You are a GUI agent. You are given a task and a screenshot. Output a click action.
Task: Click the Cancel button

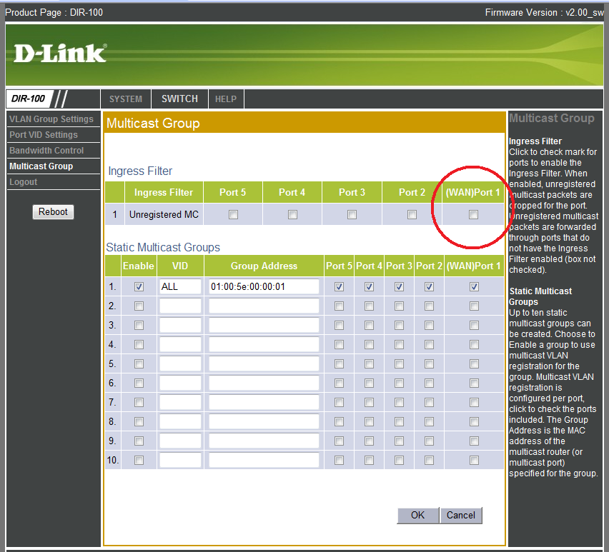click(461, 515)
